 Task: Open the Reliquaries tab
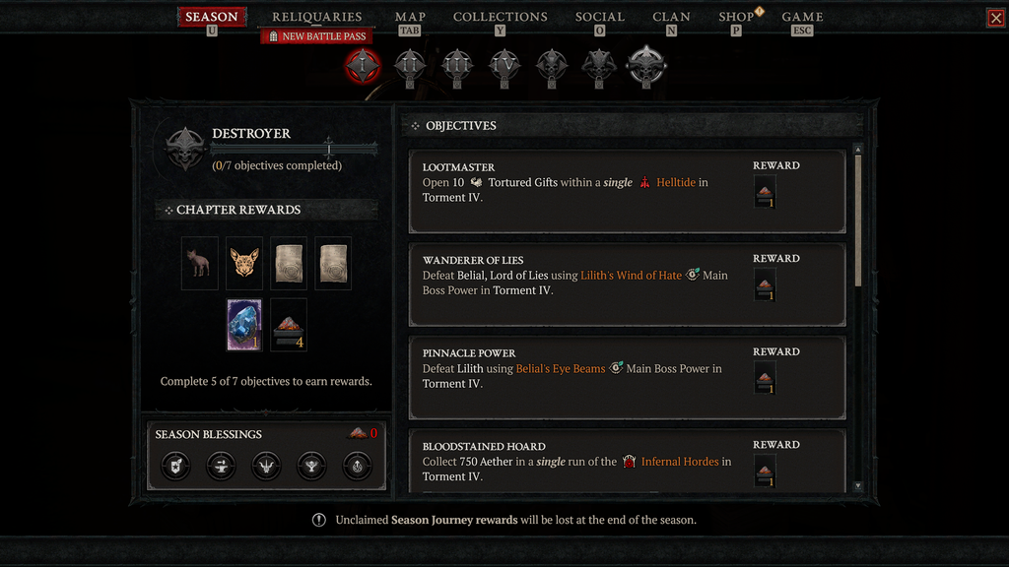tap(316, 17)
